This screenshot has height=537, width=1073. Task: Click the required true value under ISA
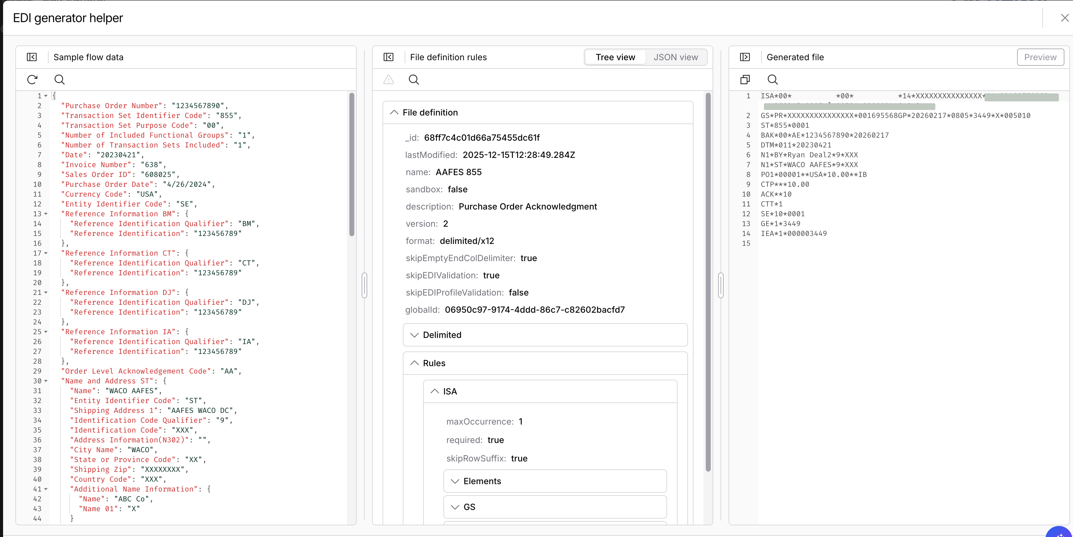click(495, 440)
